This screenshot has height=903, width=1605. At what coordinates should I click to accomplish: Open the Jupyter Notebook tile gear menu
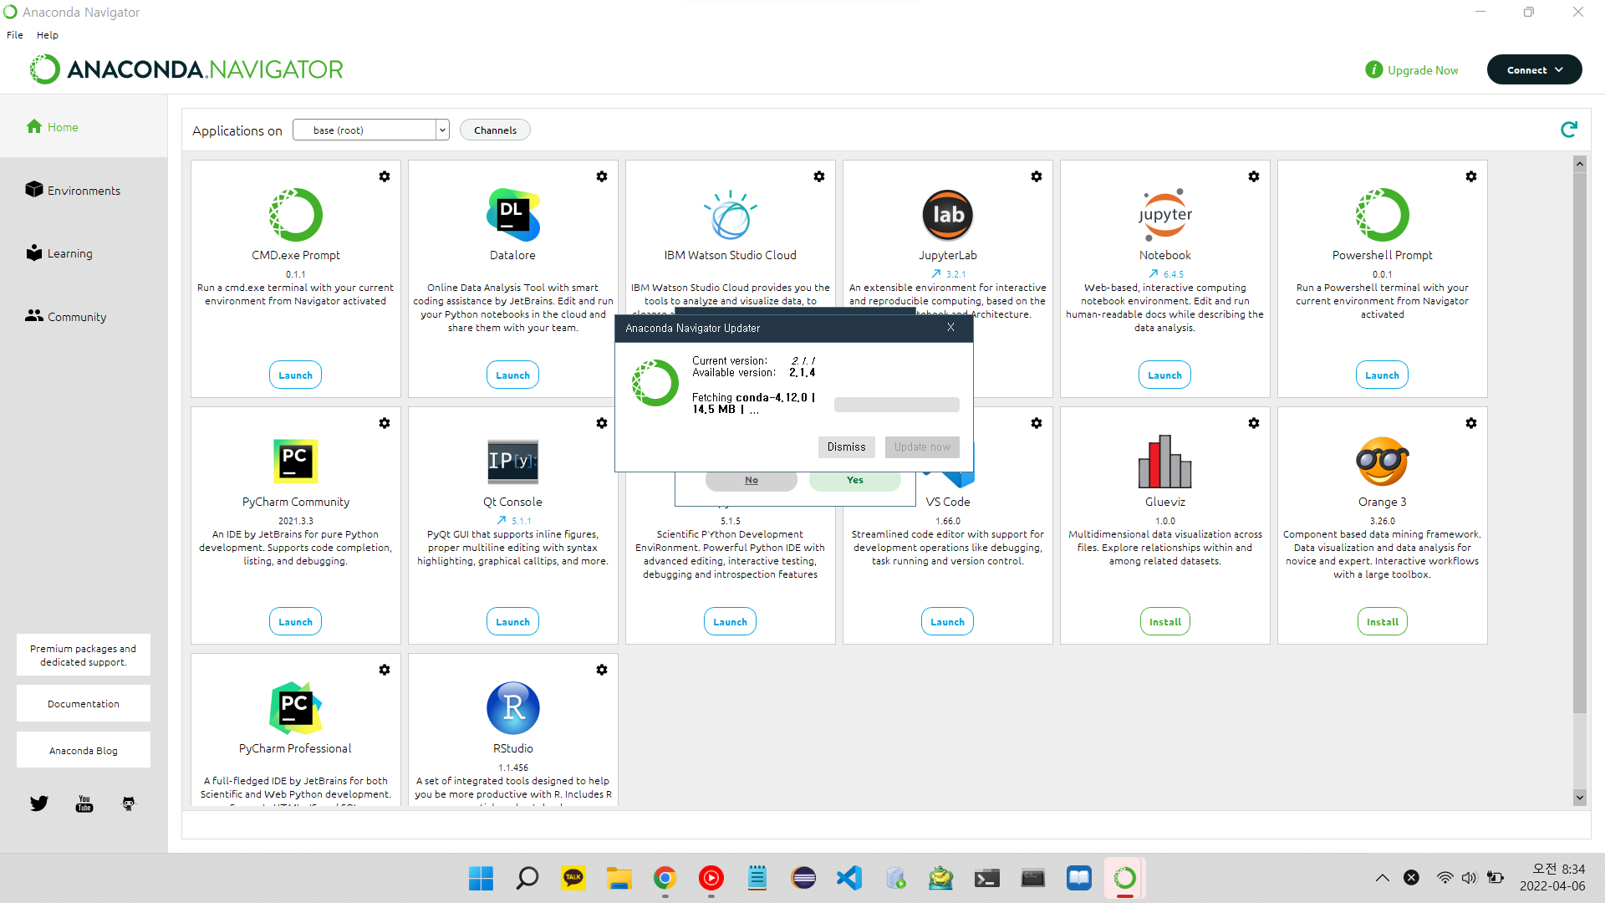[1254, 176]
